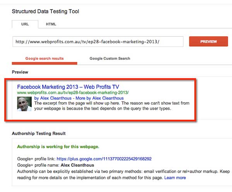Select the Google search results tab
This screenshot has height=192, width=232.
click(44, 59)
